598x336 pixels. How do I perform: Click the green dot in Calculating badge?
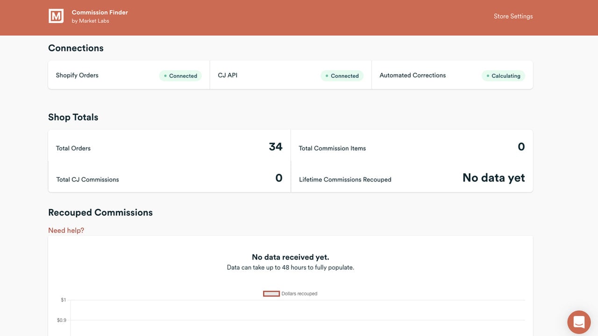[488, 76]
